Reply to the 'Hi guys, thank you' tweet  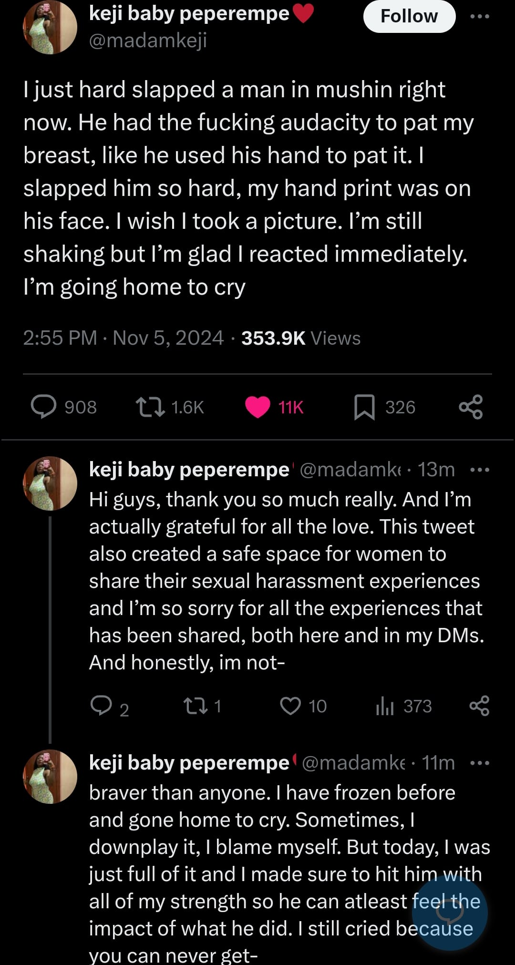coord(101,706)
